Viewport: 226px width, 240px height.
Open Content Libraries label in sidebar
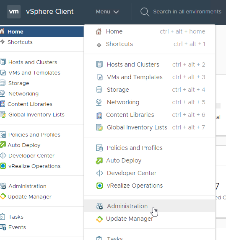[x=30, y=104]
